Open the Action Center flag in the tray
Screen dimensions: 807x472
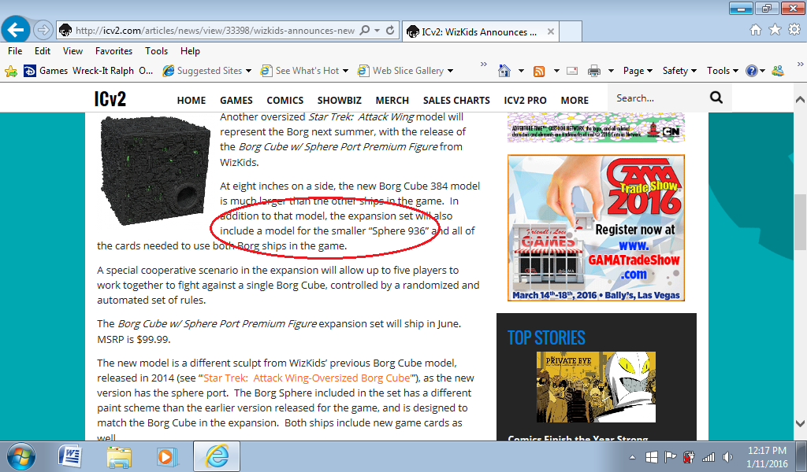point(670,456)
